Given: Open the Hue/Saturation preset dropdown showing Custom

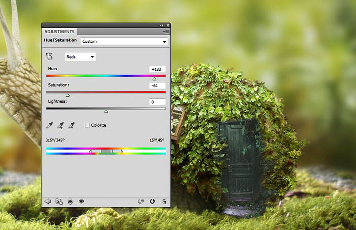Looking at the screenshot, I should (x=124, y=41).
